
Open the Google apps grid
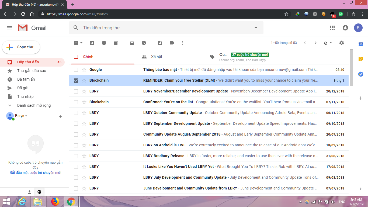pyautogui.click(x=332, y=28)
